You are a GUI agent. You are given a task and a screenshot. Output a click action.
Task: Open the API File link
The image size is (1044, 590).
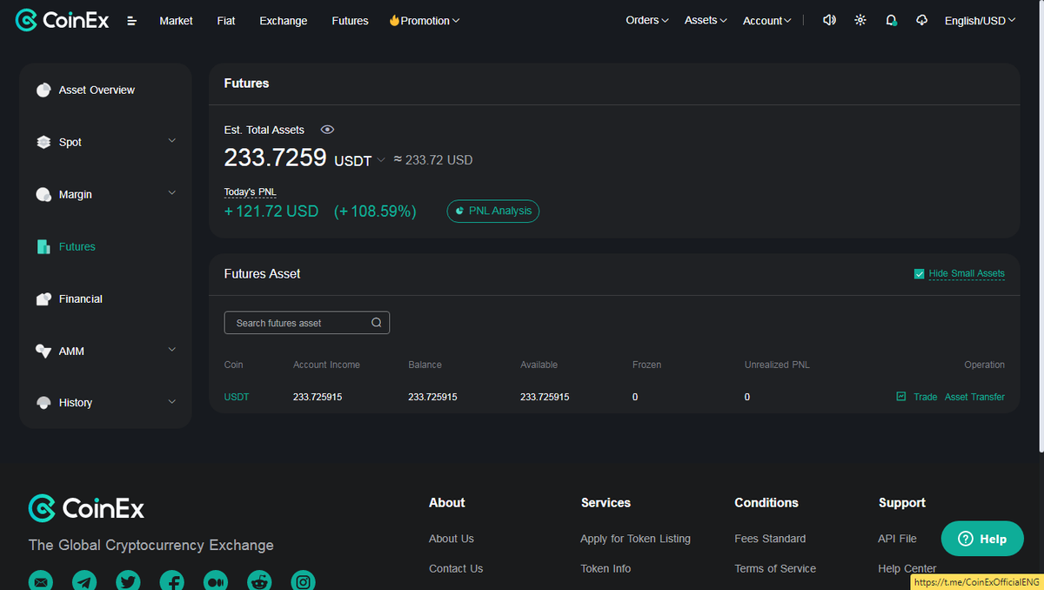click(897, 539)
